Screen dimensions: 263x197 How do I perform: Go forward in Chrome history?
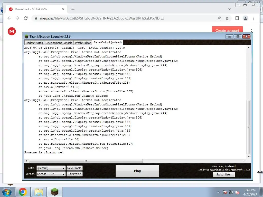17,18
